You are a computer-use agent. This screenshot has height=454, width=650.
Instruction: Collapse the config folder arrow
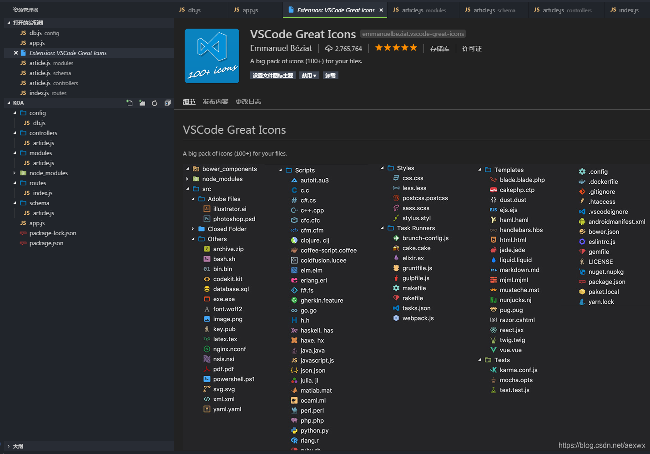(15, 113)
